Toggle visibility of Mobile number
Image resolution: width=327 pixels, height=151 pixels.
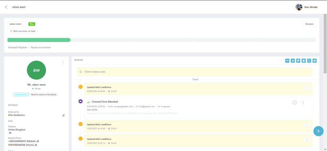click(x=38, y=141)
